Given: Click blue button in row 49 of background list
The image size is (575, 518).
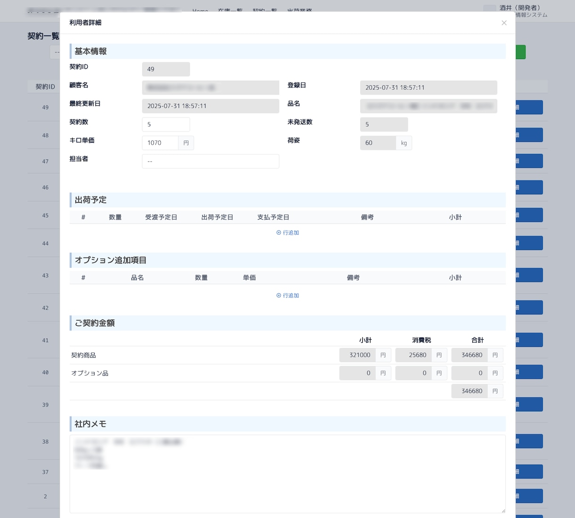Looking at the screenshot, I should pos(529,107).
